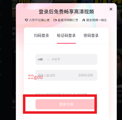
Task: Click the 点赞评论随心发 feature label
Action: [x=39, y=20]
